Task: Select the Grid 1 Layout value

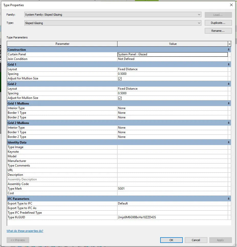Action: [173, 69]
